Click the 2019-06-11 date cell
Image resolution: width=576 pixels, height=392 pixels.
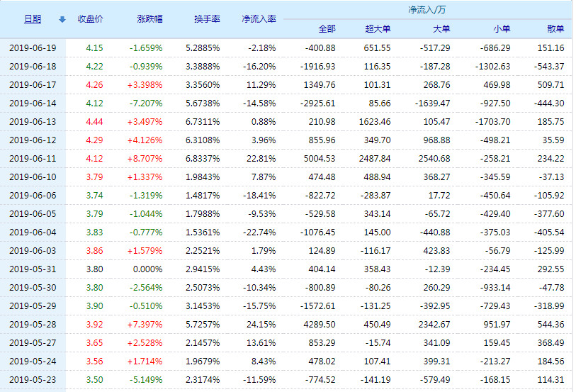(33, 159)
